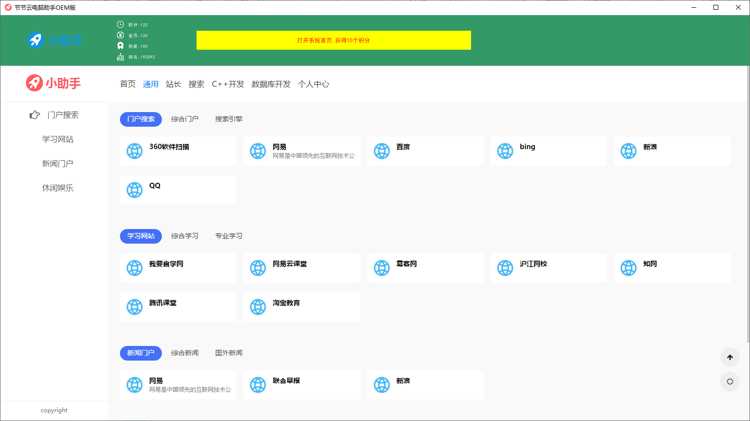Click the globe icon on 百度 card
The height and width of the screenshot is (421, 750).
(382, 151)
